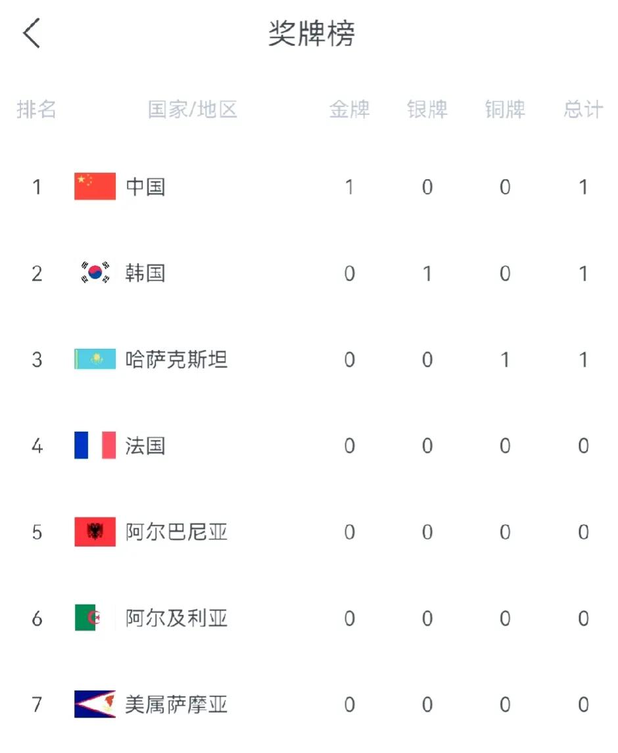
Task: Click the France flag icon
Action: [95, 445]
